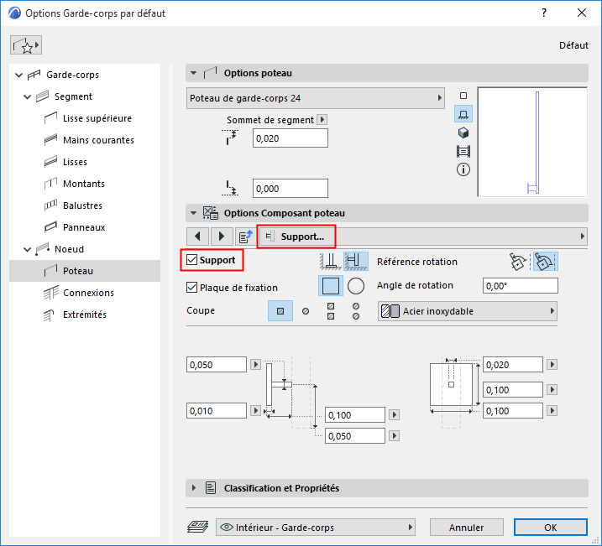
Task: Select railing section preview icon
Action: [x=463, y=151]
